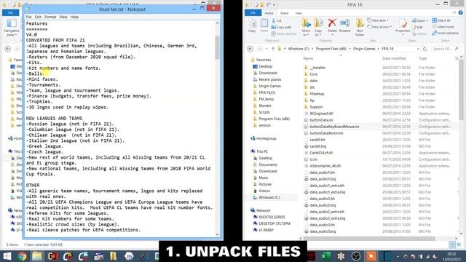
Task: Click the details view icon in Explorer status bar
Action: [452, 245]
